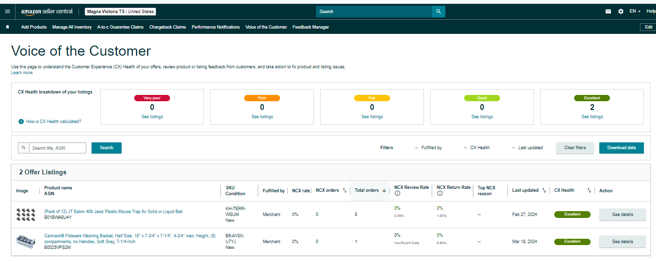The width and height of the screenshot is (656, 262).
Task: Sort by Total orders arrow
Action: [384, 190]
